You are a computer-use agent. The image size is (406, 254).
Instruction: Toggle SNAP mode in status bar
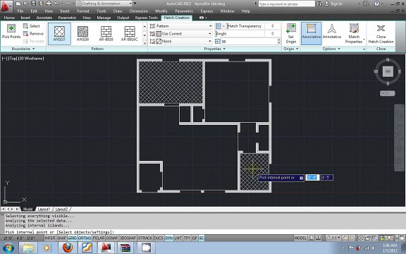[61, 238]
